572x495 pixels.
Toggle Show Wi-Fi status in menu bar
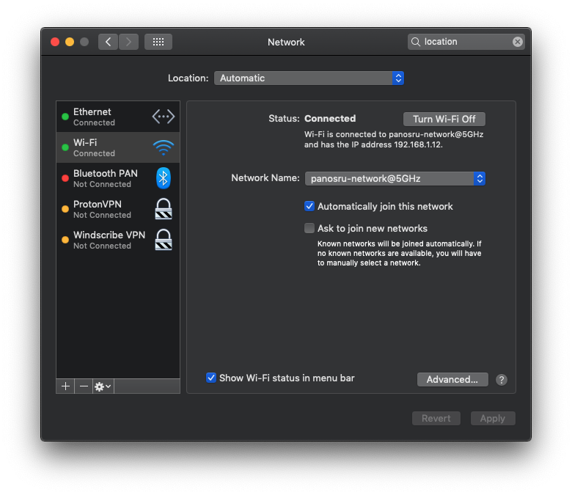pyautogui.click(x=211, y=378)
